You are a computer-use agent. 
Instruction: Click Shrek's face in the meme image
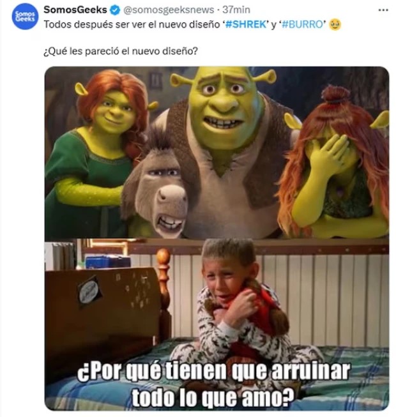pyautogui.click(x=225, y=107)
